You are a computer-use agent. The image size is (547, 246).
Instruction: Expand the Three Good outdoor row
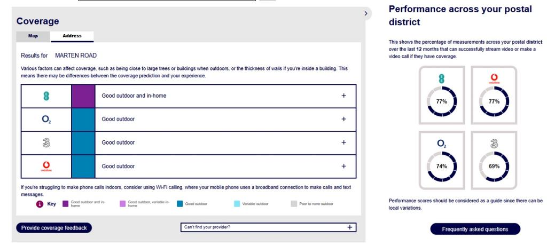pyautogui.click(x=343, y=142)
